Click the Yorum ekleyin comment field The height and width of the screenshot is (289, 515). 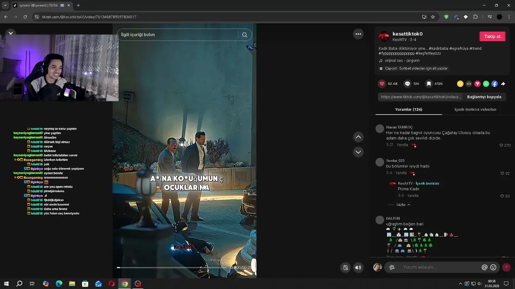[x=441, y=267]
